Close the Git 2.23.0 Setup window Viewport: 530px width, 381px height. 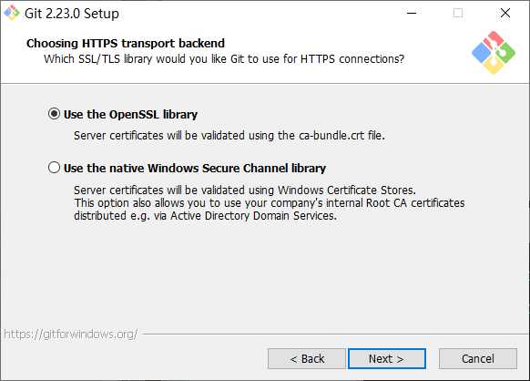coord(505,13)
